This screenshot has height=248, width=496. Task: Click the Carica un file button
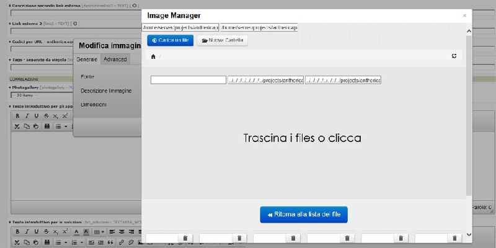pyautogui.click(x=170, y=40)
